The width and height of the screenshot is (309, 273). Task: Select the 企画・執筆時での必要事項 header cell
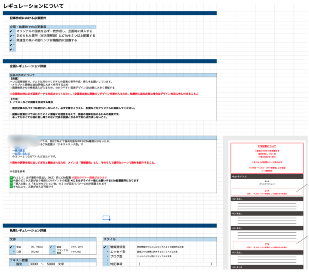point(53,27)
